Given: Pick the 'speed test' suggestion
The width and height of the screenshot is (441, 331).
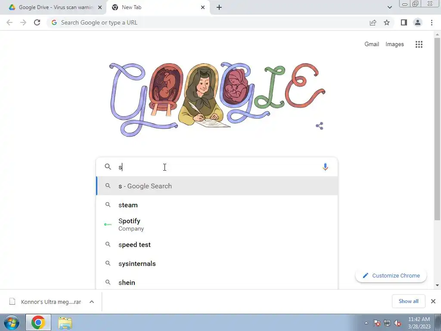Looking at the screenshot, I should [217, 245].
